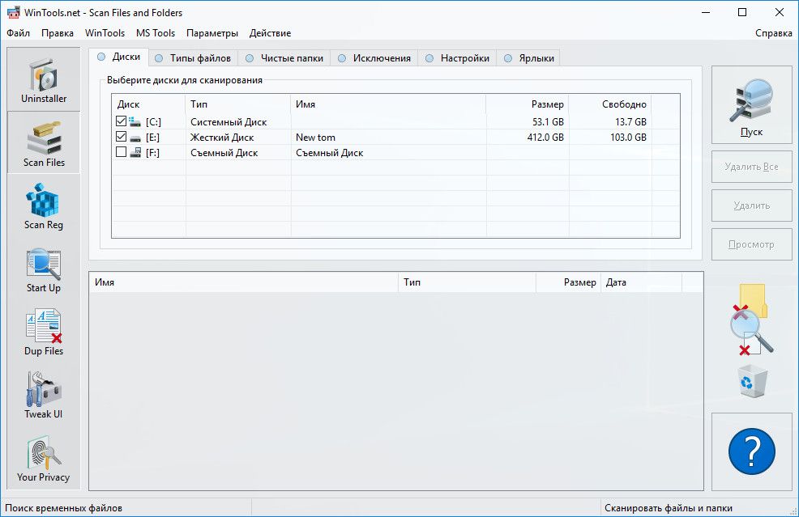Viewport: 799px width, 517px height.
Task: Uncheck the C: system drive checkbox
Action: tap(122, 121)
